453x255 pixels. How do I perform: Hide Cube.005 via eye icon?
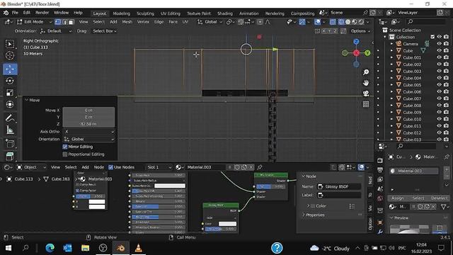tap(439, 85)
